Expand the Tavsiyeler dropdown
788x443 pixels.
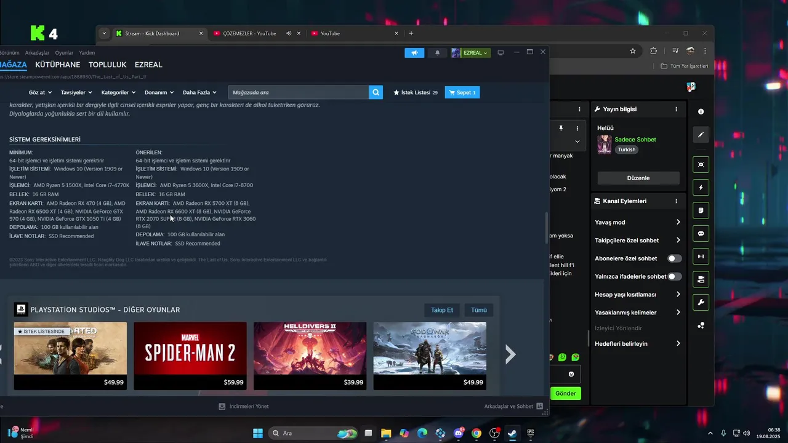tap(76, 92)
